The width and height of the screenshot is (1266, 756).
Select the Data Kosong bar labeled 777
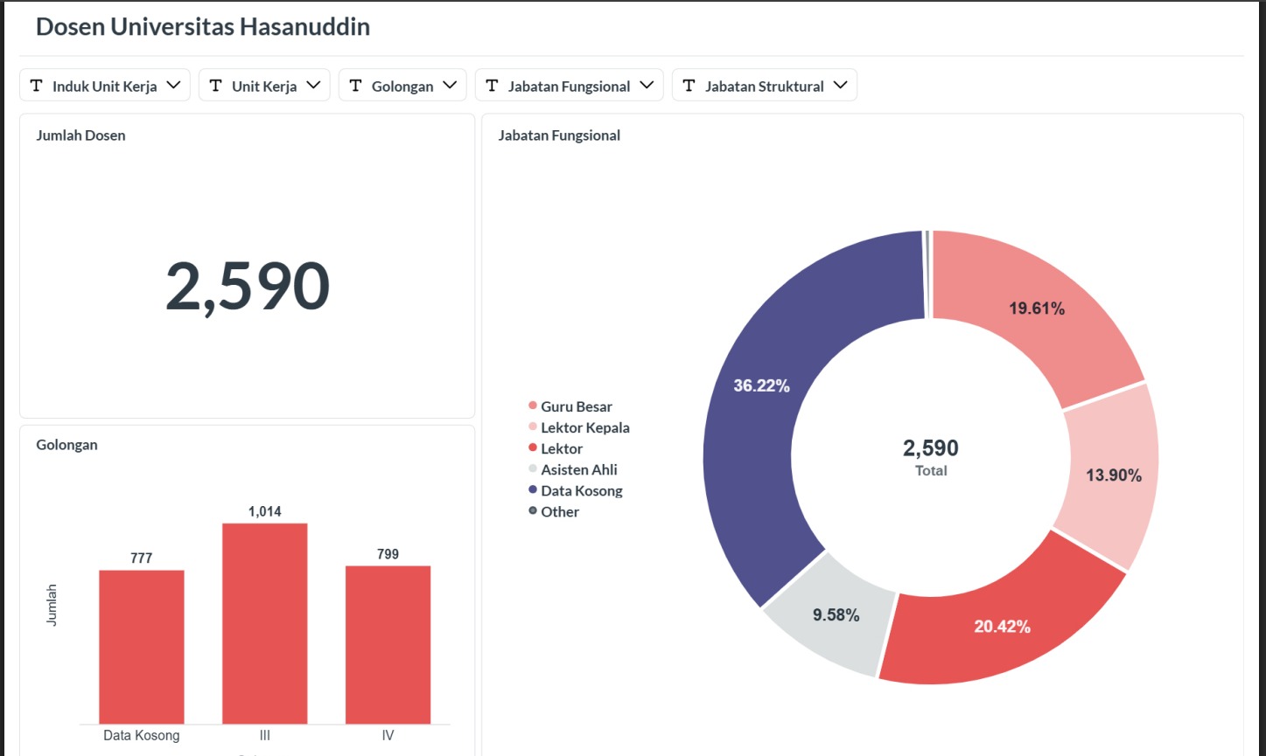pos(141,647)
